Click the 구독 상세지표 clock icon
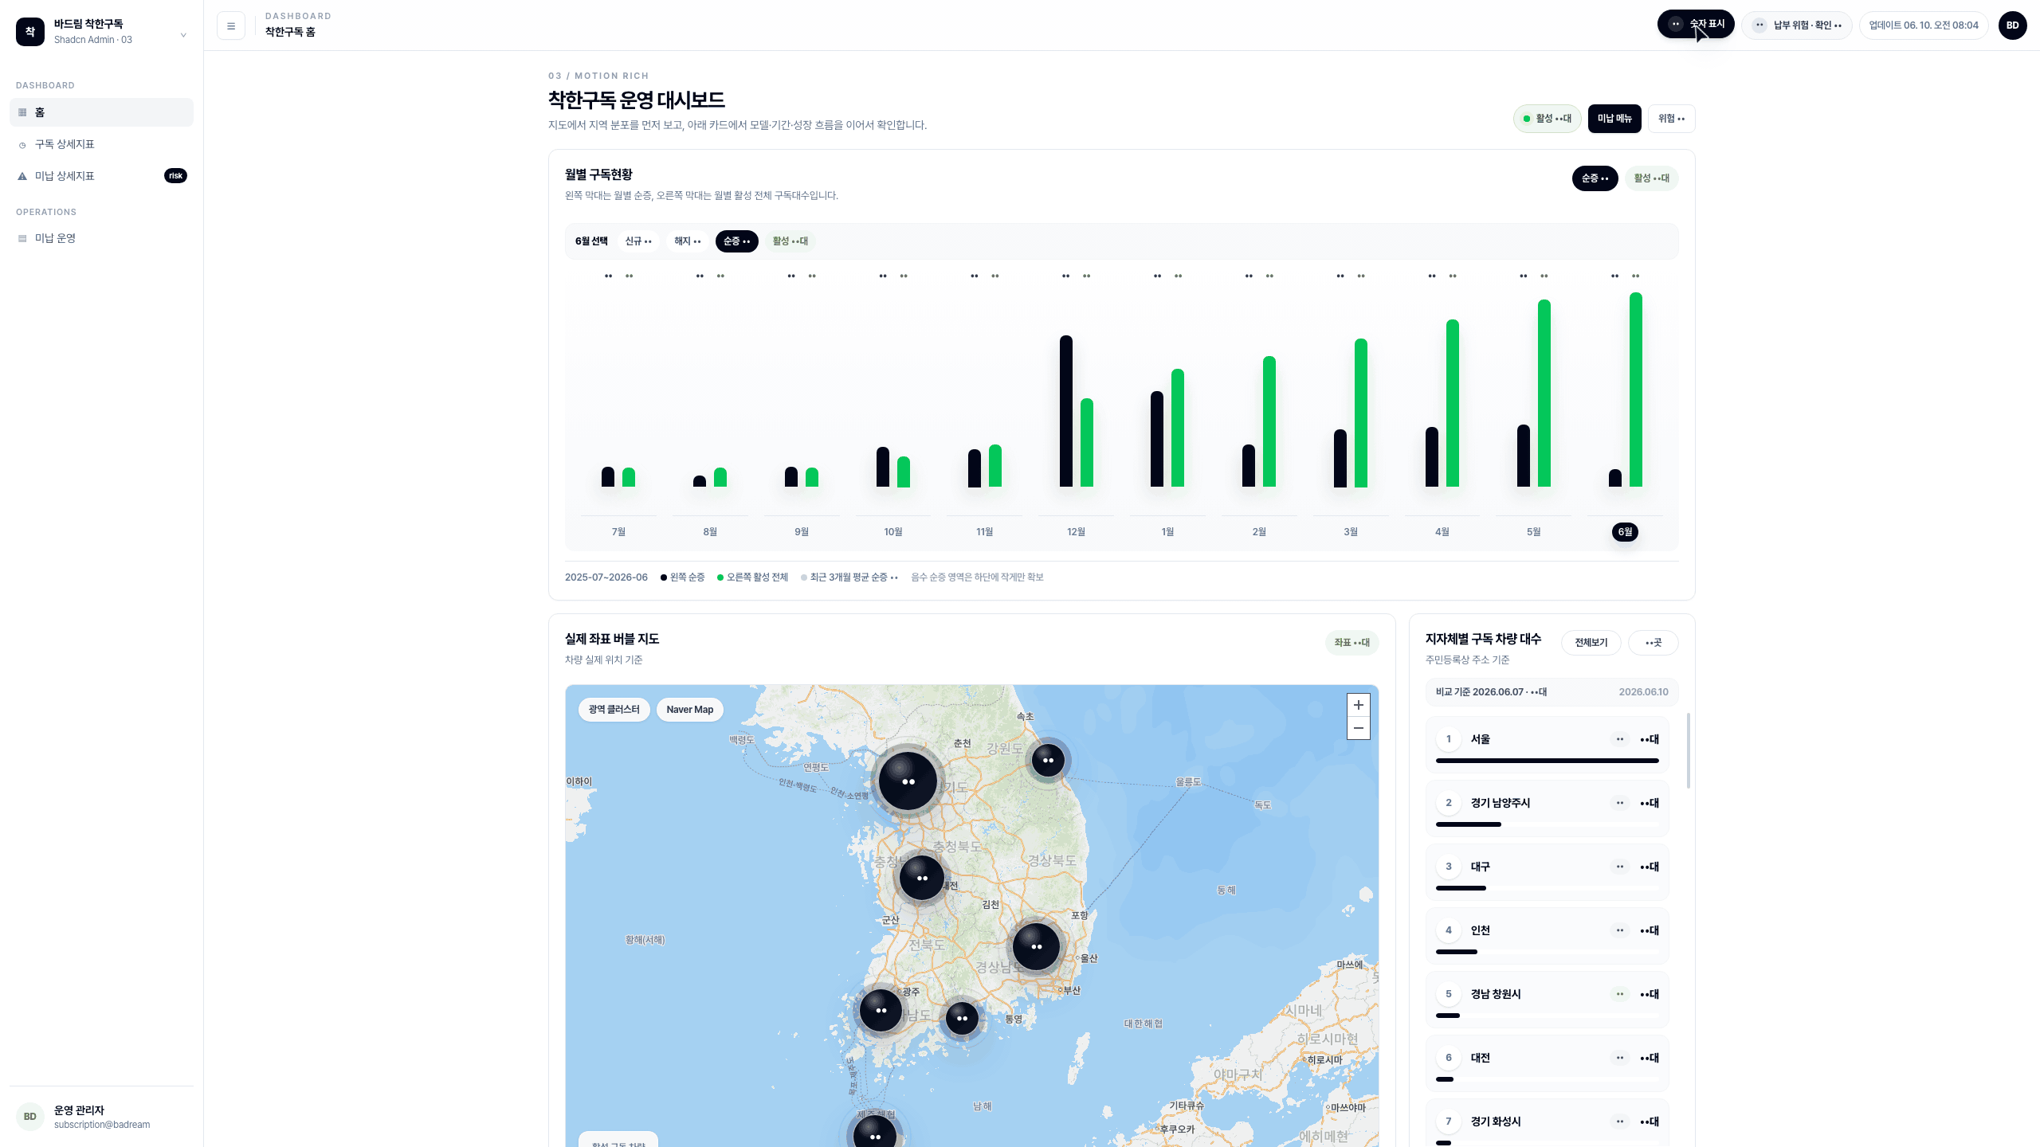 coord(22,144)
